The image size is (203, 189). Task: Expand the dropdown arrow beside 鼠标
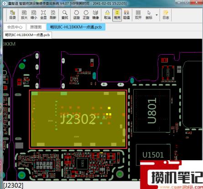tap(156, 15)
